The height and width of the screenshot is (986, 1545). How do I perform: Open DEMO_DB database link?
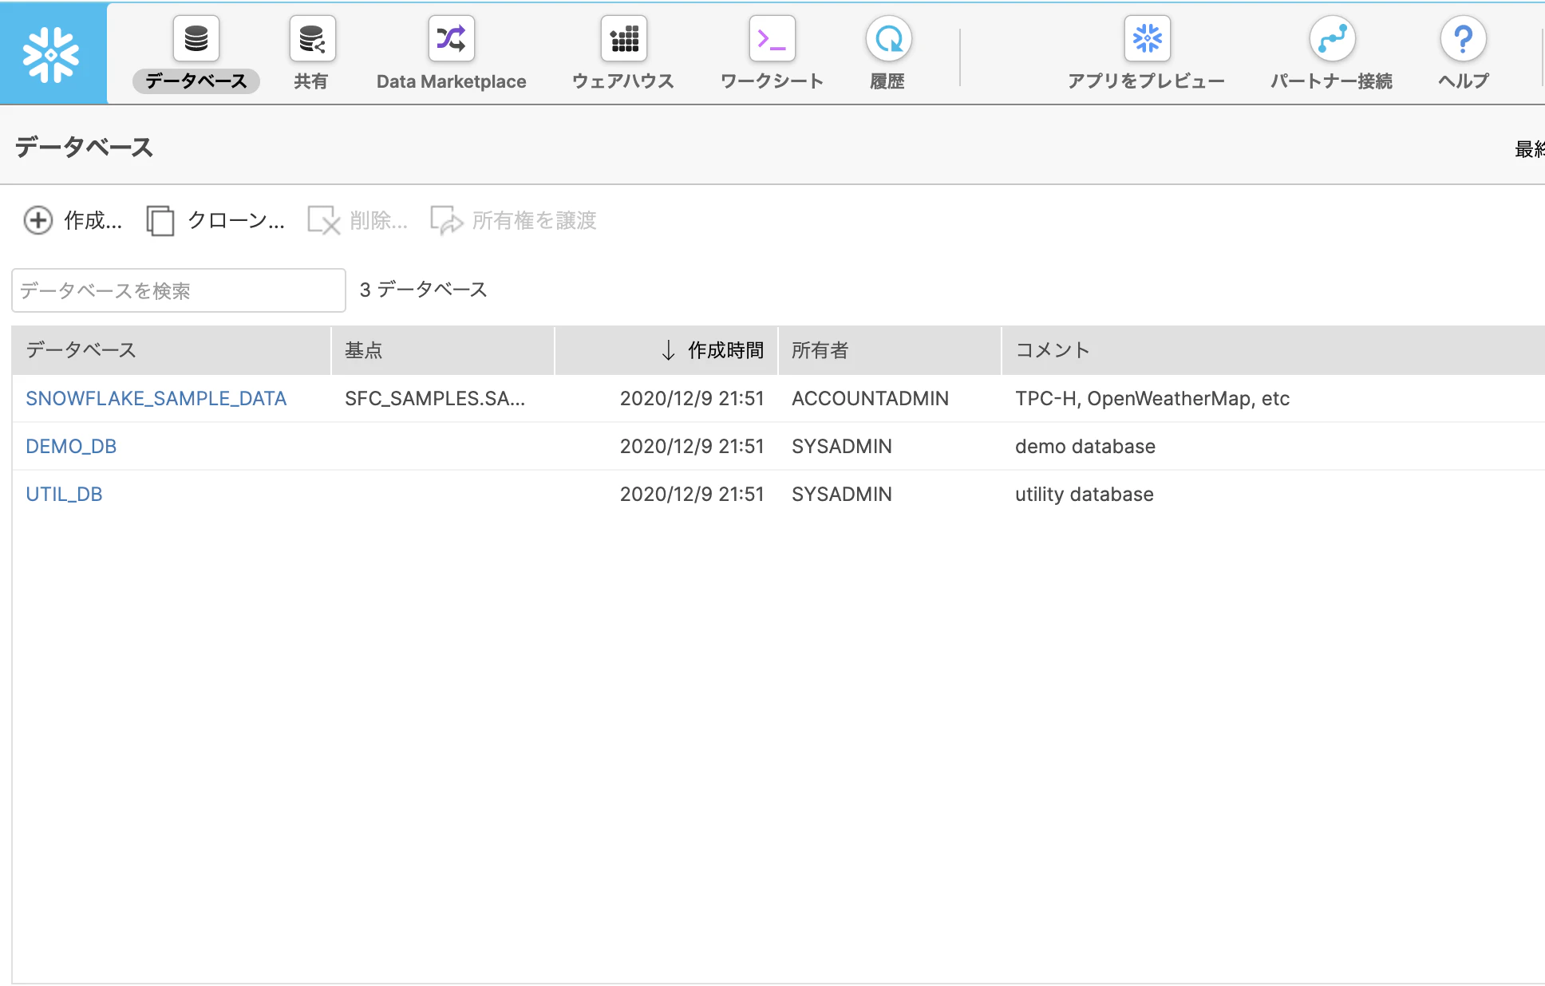pyautogui.click(x=71, y=446)
